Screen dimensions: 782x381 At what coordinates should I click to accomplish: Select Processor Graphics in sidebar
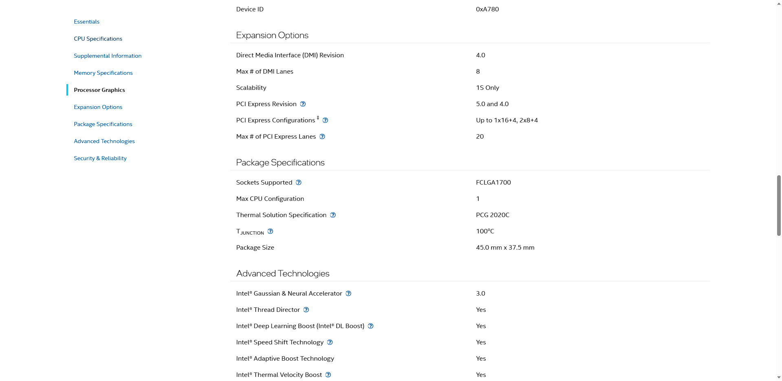click(x=99, y=90)
